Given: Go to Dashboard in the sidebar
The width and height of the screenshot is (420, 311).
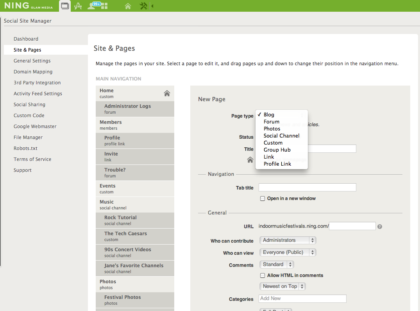Looking at the screenshot, I should point(26,39).
